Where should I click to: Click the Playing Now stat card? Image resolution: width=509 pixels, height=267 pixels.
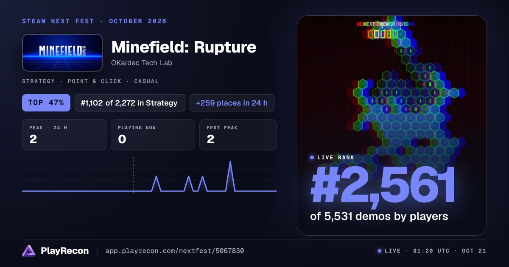tap(153, 135)
